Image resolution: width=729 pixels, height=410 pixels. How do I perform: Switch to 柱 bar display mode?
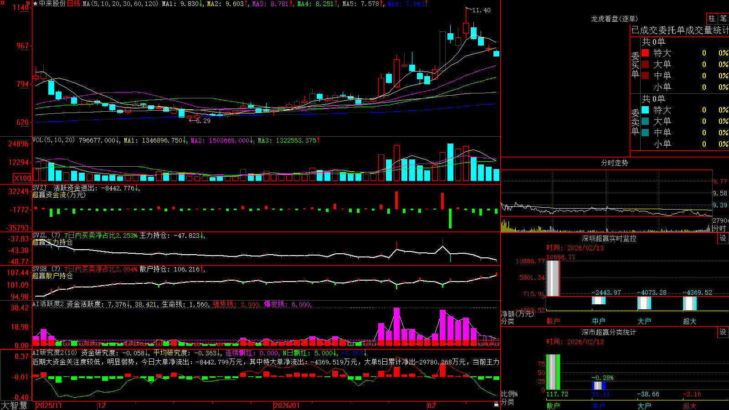pyautogui.click(x=712, y=19)
